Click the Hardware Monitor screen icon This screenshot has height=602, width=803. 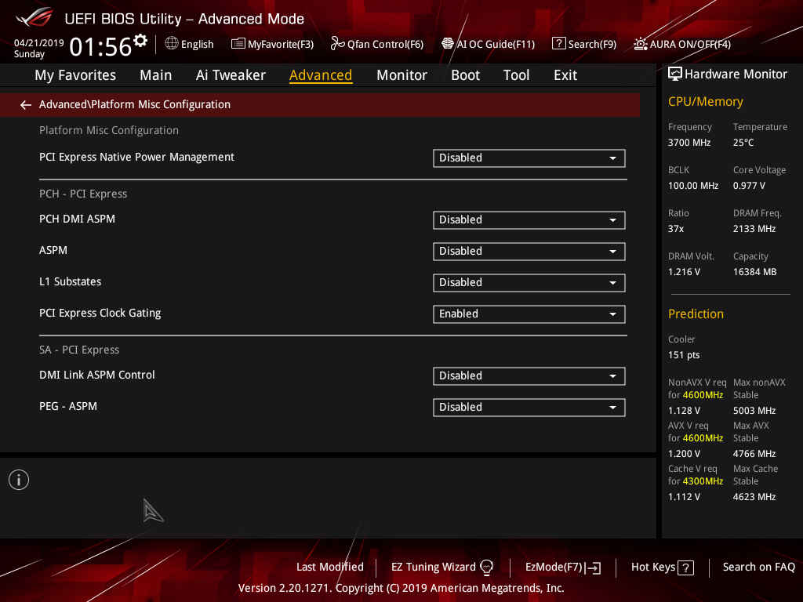pos(675,74)
